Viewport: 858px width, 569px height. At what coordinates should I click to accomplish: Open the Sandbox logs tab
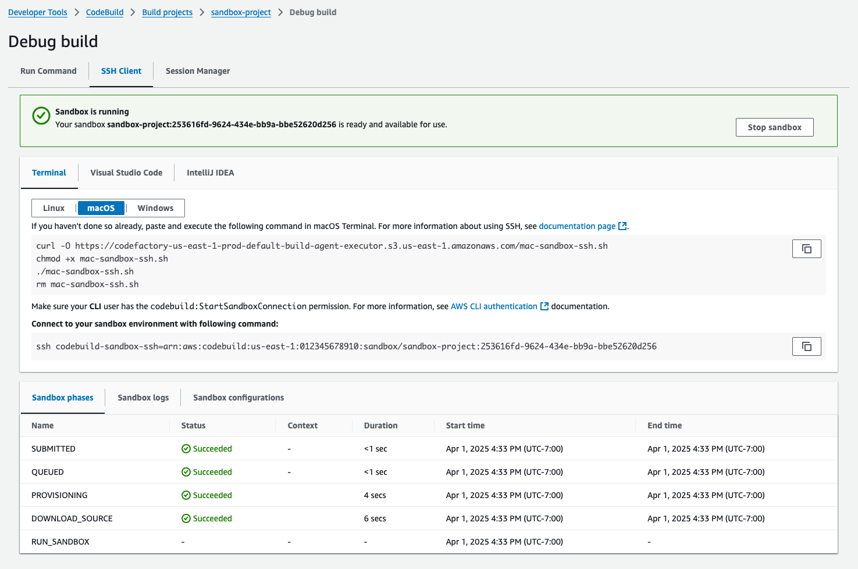click(x=143, y=398)
